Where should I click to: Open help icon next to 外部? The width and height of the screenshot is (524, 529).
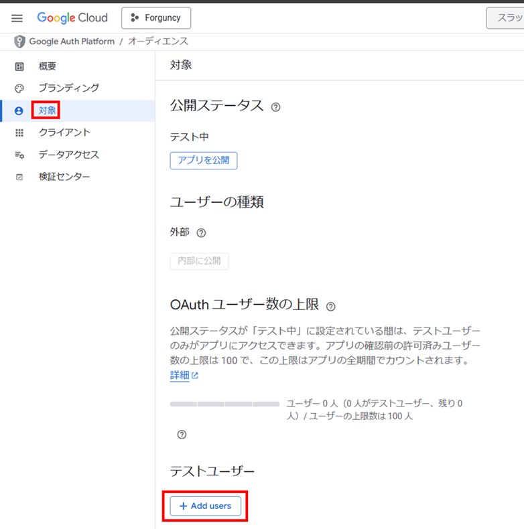click(x=201, y=233)
